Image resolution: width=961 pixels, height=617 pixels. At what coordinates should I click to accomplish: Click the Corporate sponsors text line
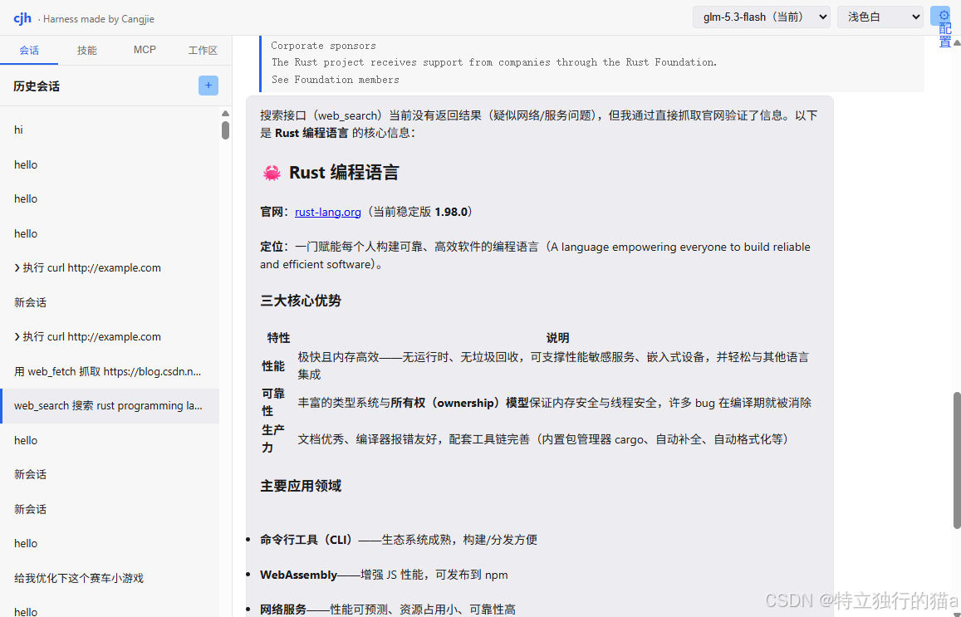pyautogui.click(x=324, y=46)
